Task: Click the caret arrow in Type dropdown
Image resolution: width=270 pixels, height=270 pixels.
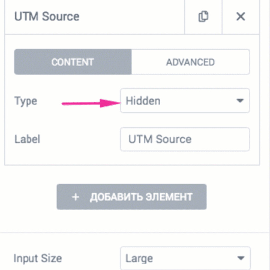Action: (240, 100)
